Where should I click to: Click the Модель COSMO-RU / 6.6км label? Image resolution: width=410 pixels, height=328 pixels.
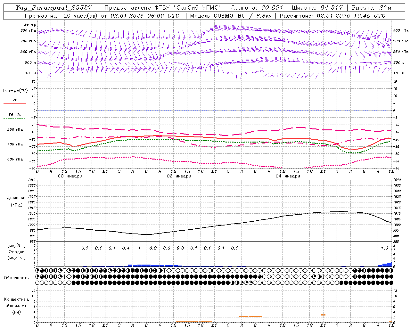[x=231, y=16]
